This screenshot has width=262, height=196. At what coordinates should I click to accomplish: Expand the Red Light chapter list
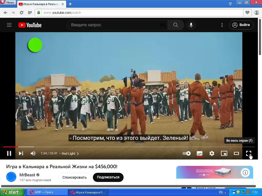(70, 153)
